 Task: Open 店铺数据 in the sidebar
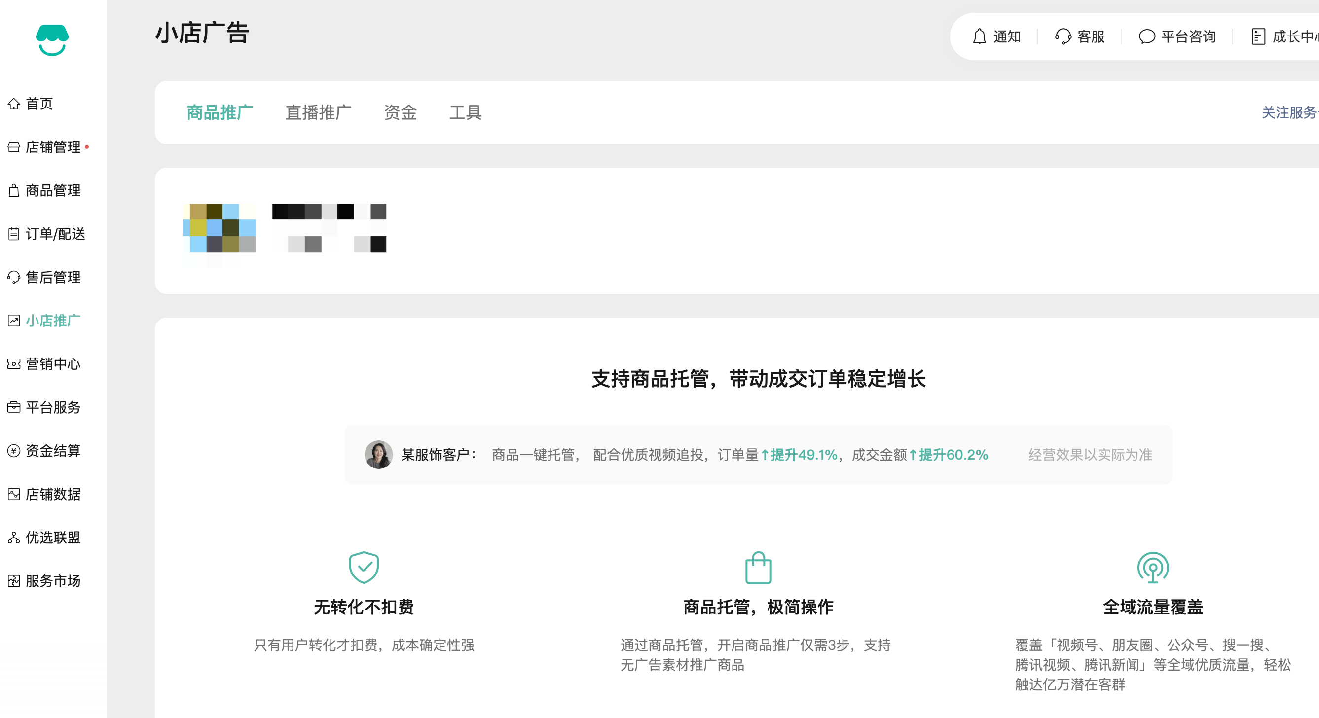pos(53,494)
